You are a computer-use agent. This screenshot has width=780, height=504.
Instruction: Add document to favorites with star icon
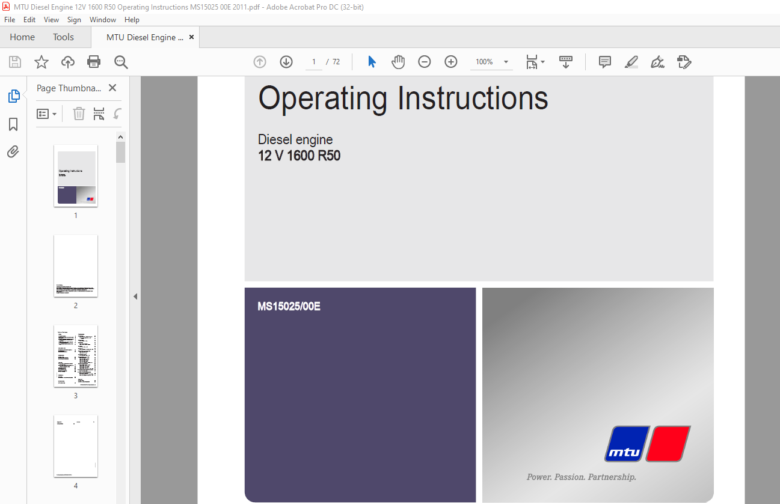(41, 62)
